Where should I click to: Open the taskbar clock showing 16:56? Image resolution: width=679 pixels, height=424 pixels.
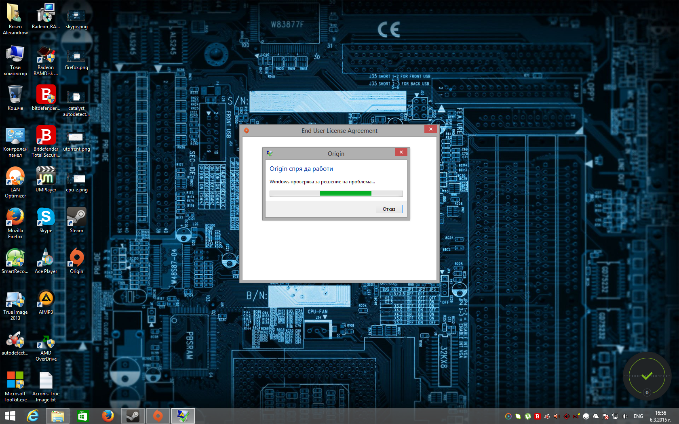coord(660,416)
